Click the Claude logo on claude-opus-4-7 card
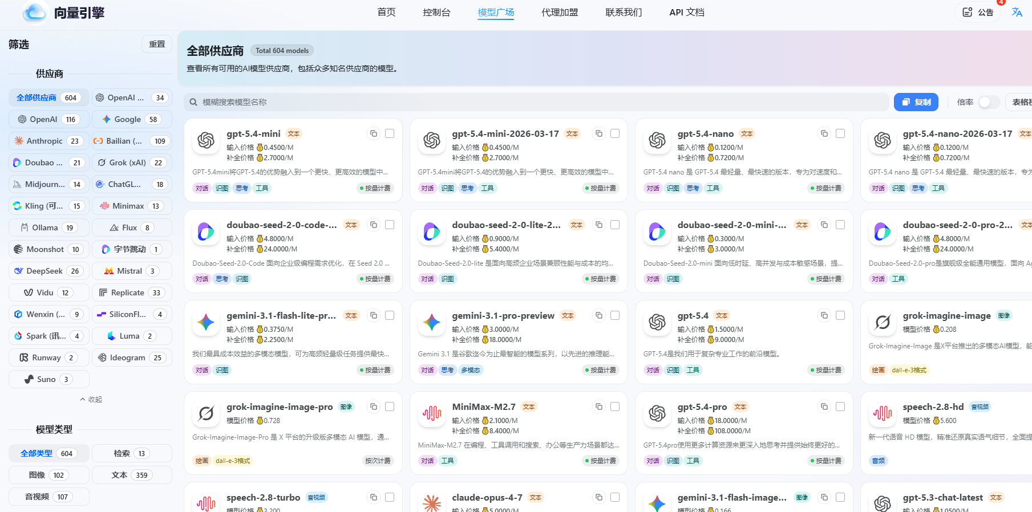The width and height of the screenshot is (1032, 512). point(431,503)
